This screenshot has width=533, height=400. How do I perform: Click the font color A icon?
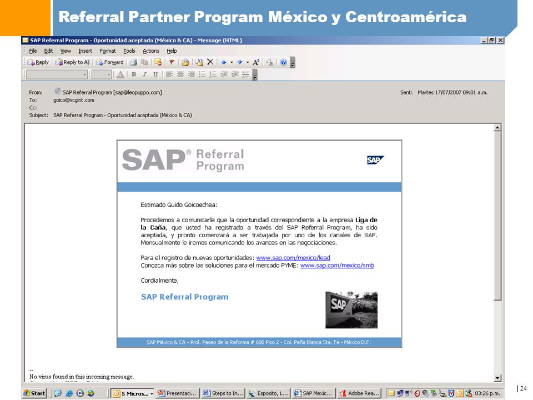coord(120,74)
